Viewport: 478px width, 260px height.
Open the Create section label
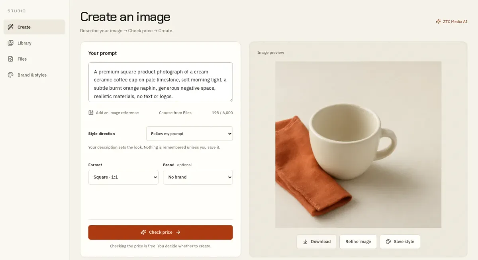pos(24,27)
